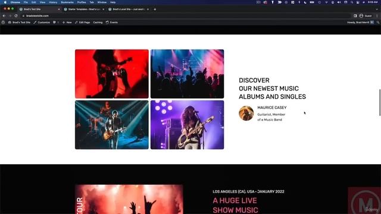Open the volume control in menu bar
The width and height of the screenshot is (381, 214).
(339, 2)
